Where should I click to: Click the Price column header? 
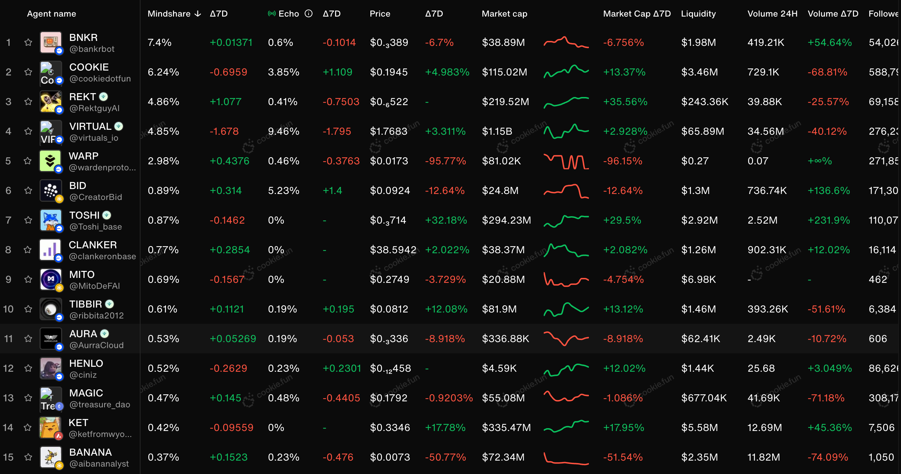coord(380,14)
